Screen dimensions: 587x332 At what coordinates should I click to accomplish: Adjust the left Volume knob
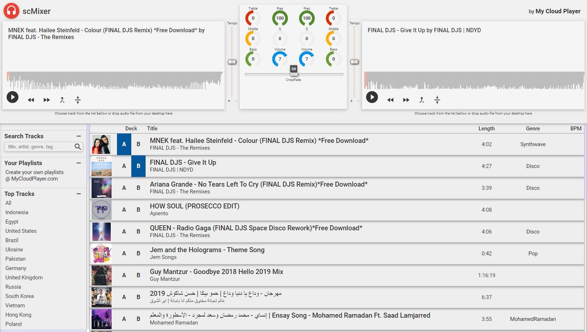click(280, 59)
